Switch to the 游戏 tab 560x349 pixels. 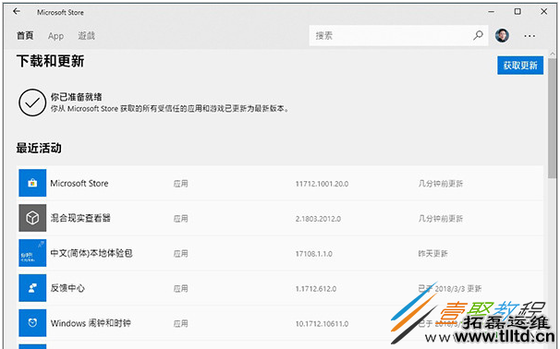pos(87,36)
